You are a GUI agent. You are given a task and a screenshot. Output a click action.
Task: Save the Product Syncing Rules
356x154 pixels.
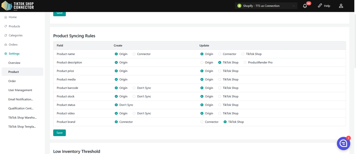tap(60, 133)
